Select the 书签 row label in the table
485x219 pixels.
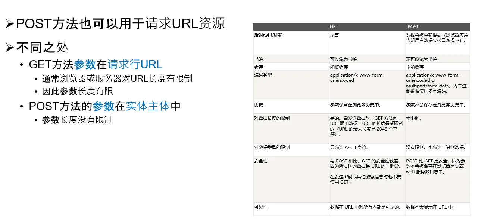click(x=258, y=59)
